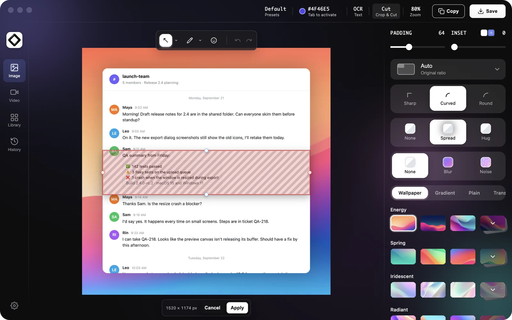Select None shadow option
Screen dimensions: 512x320
coord(410,132)
